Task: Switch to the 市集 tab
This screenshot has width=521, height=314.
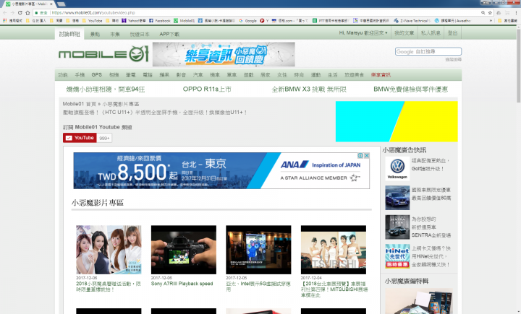Action: [115, 34]
